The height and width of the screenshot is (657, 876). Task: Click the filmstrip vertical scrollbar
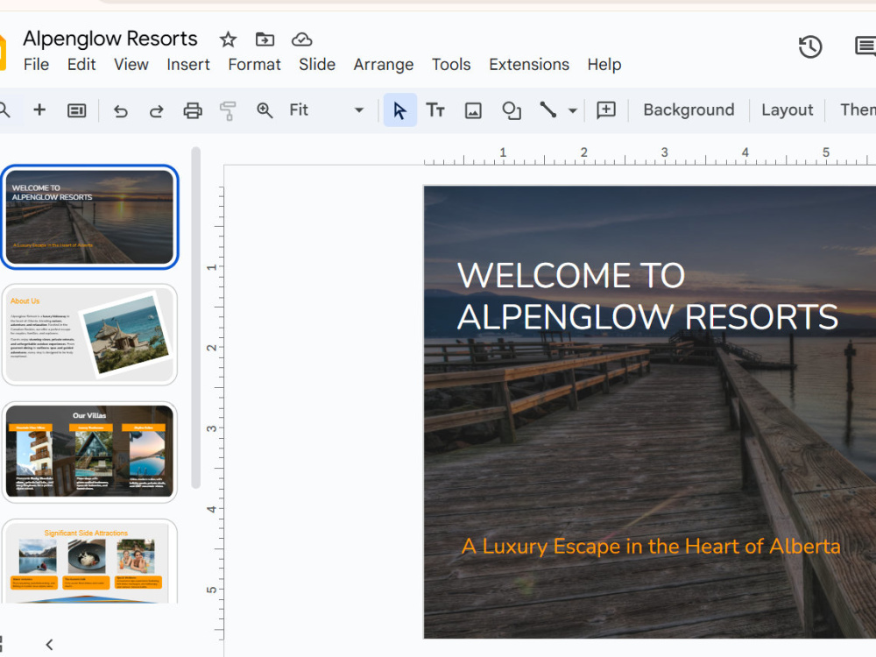point(195,317)
